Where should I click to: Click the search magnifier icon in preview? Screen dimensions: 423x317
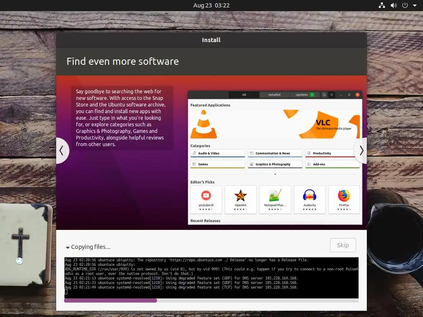coord(324,95)
